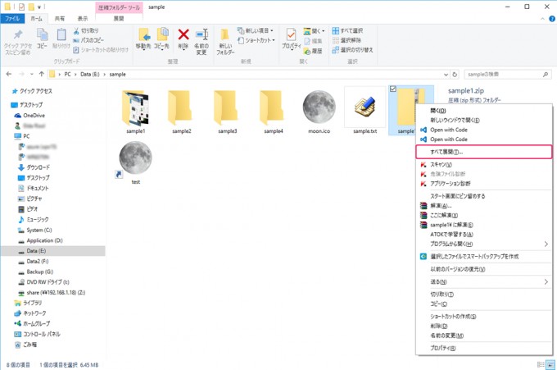Switch to the Share ribbon tab
Image resolution: width=557 pixels, height=370 pixels.
[59, 19]
